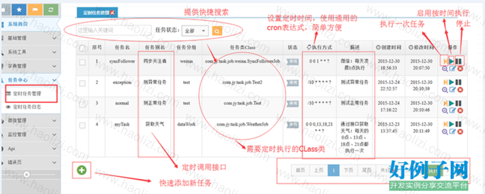View details of exception task (magnifier)

coord(445,90)
